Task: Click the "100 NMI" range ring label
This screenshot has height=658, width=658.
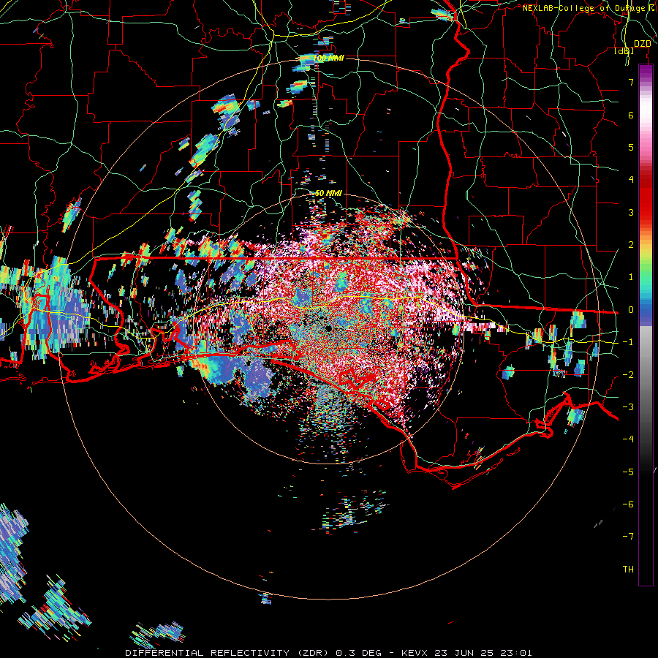Action: click(328, 58)
